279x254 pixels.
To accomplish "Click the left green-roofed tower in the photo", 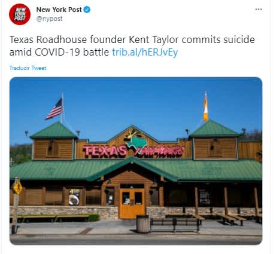I will [53, 141].
